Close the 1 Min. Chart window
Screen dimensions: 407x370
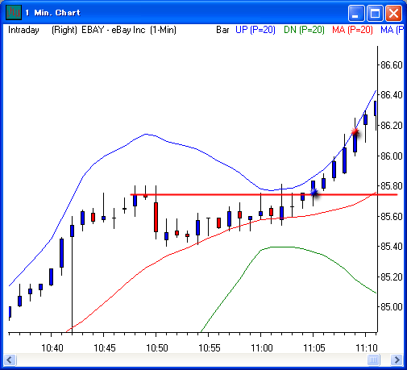pos(393,13)
